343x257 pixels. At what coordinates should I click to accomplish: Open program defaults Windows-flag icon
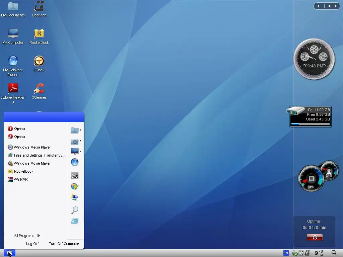(x=75, y=186)
